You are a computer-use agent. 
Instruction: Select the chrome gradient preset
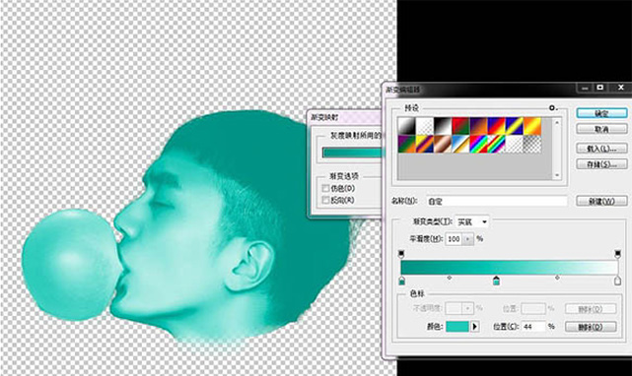coord(460,144)
